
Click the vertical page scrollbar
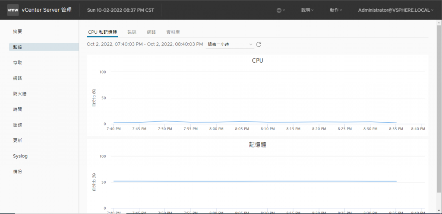coord(439,109)
